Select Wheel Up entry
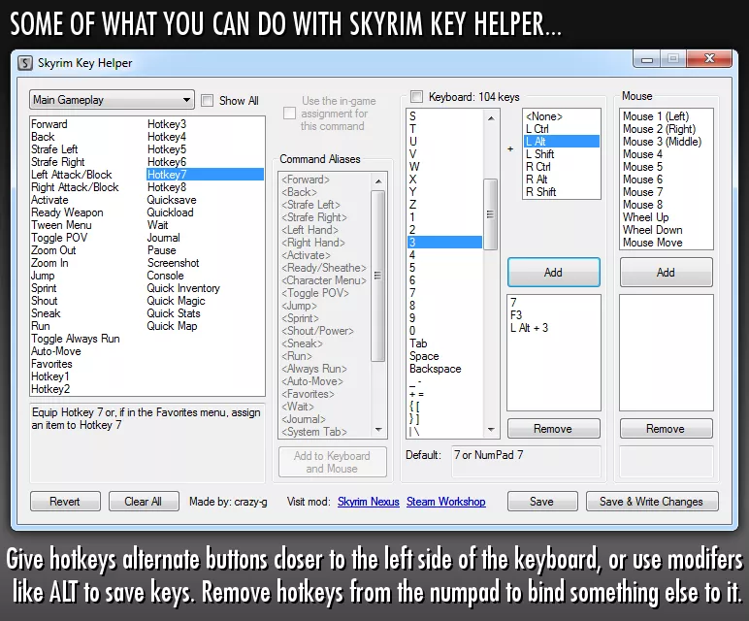749x621 pixels. pyautogui.click(x=646, y=217)
